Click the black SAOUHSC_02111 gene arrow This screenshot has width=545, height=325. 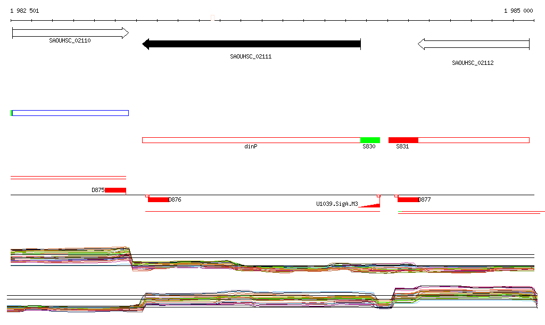252,44
